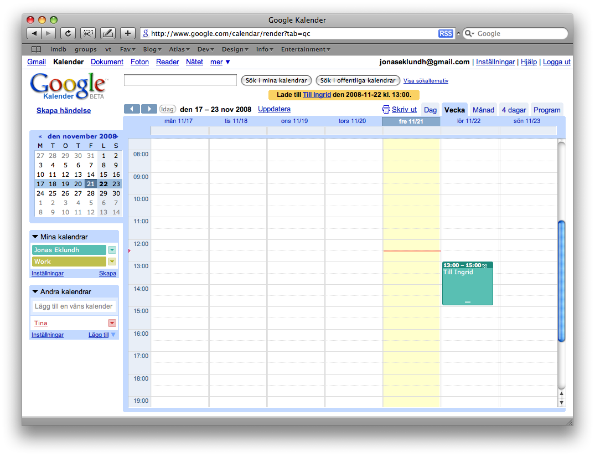Toggle the Jonas Eklundh calendar visibility
The width and height of the screenshot is (595, 456).
click(69, 250)
